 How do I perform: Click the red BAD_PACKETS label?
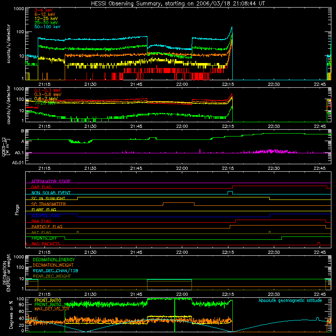(x=46, y=244)
